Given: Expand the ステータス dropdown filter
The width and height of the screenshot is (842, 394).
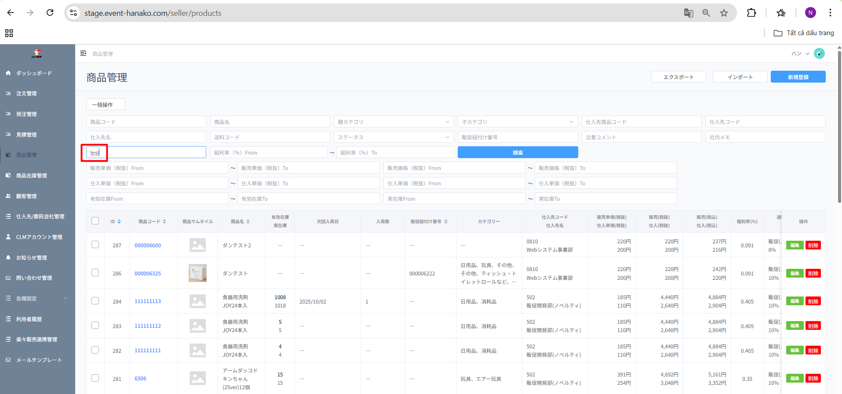Looking at the screenshot, I should [x=394, y=137].
